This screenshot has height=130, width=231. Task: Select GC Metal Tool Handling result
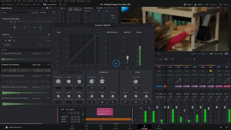(x=25, y=68)
